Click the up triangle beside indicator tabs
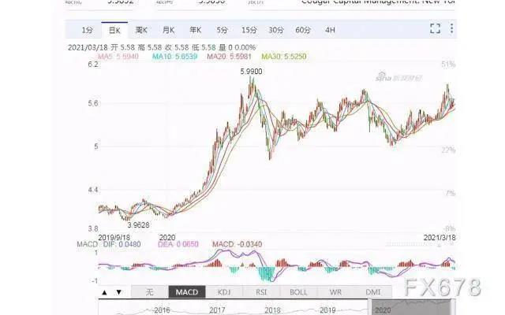 104,292
